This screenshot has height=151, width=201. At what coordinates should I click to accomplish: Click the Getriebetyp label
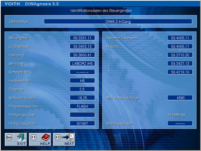pyautogui.click(x=18, y=22)
